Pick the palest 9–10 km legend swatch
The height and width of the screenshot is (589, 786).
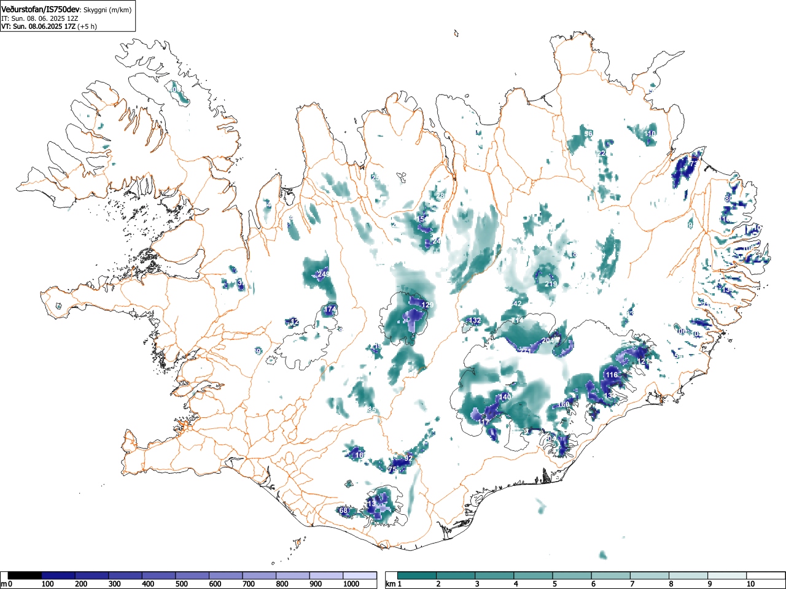[728, 576]
